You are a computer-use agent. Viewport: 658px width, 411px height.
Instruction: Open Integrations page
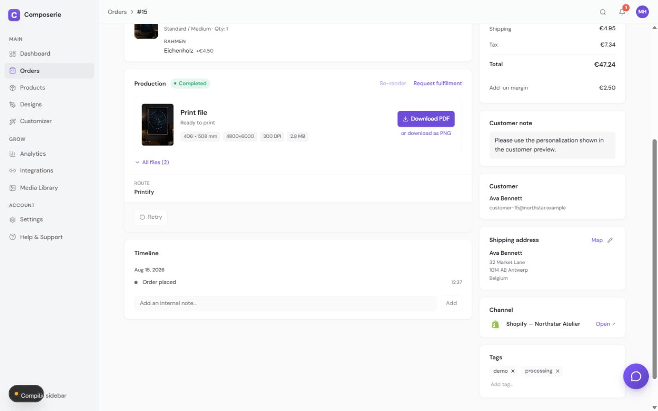click(49, 171)
